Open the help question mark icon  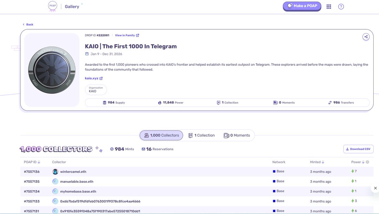pos(341,6)
